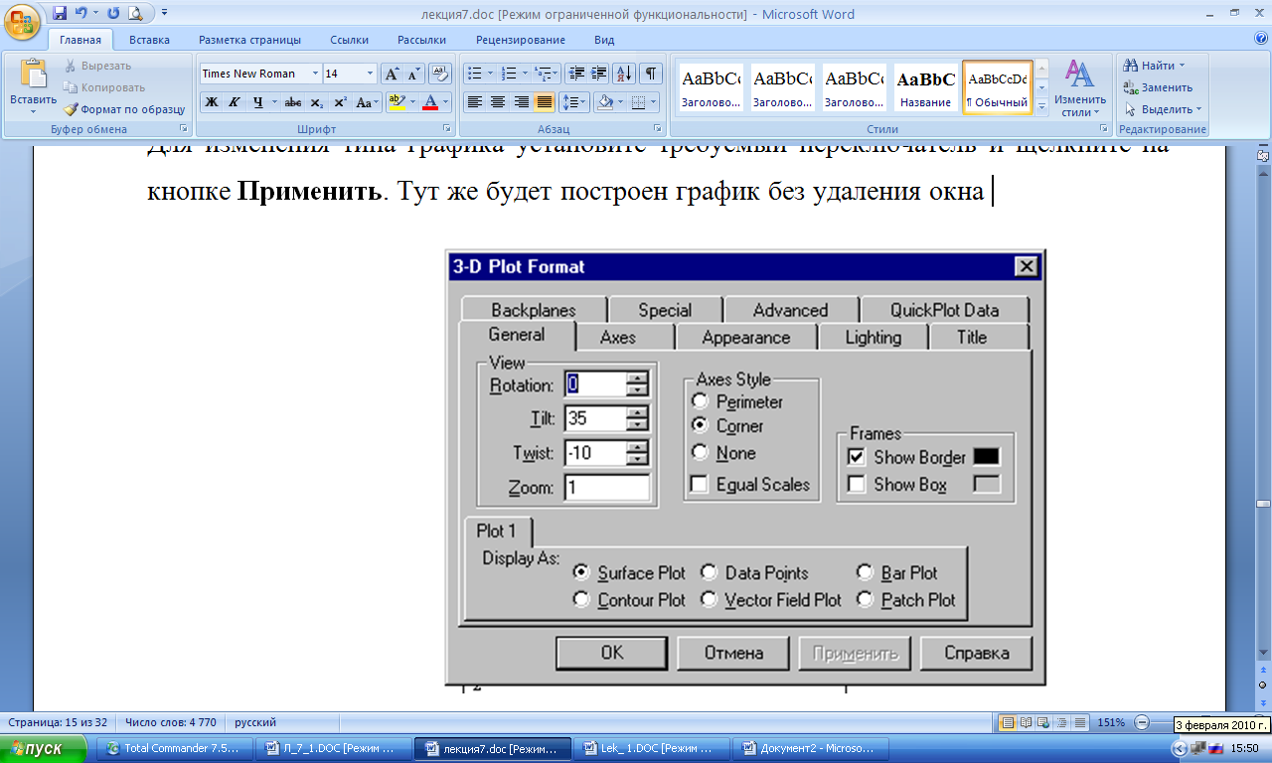Image resolution: width=1272 pixels, height=763 pixels.
Task: Increase paragraph indent
Action: 598,74
